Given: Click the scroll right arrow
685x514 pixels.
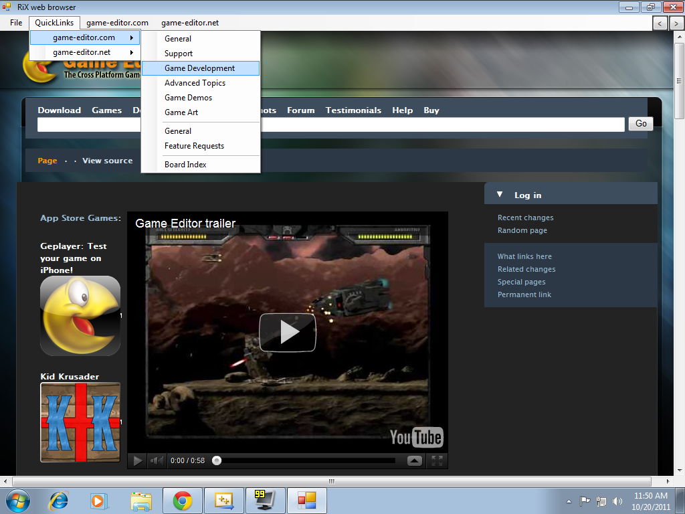Looking at the screenshot, I should point(668,481).
